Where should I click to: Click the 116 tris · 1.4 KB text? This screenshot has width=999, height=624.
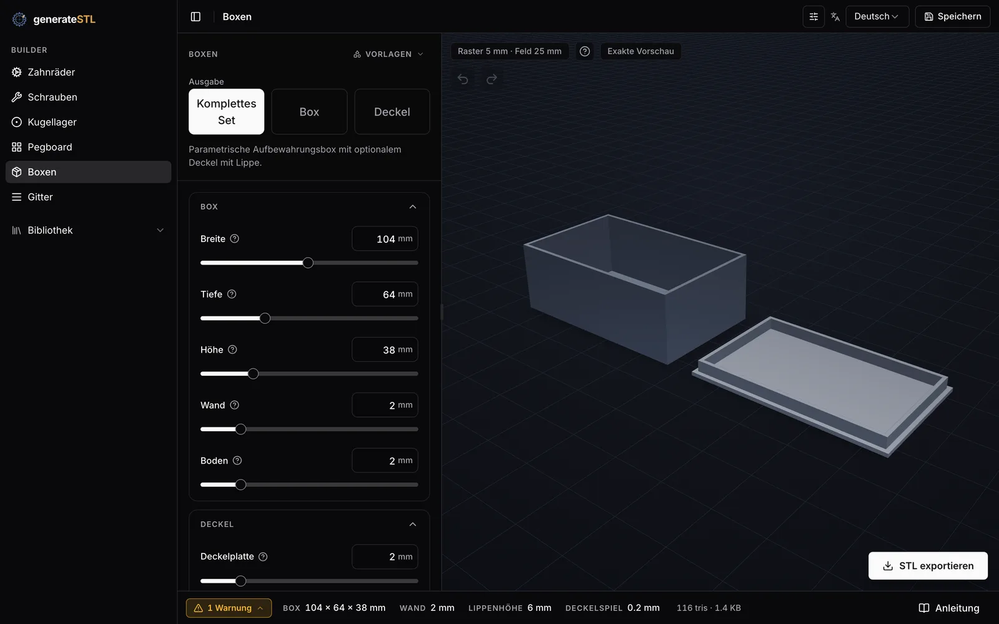point(709,608)
